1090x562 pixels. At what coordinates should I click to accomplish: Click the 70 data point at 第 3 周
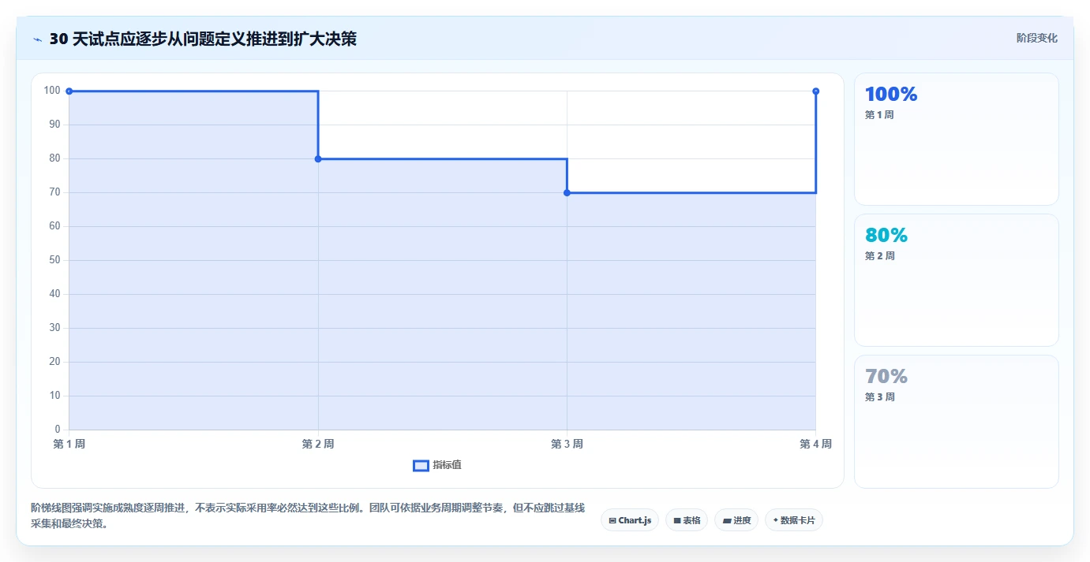click(x=567, y=193)
